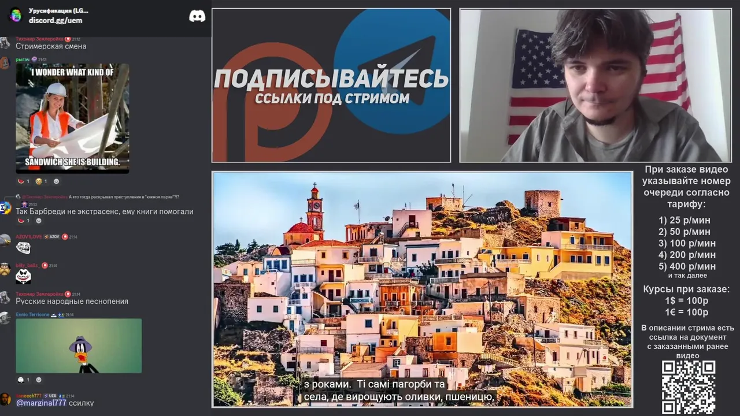This screenshot has width=740, height=416.
Task: Select the message Русские народные песнопения
Action: (72, 301)
